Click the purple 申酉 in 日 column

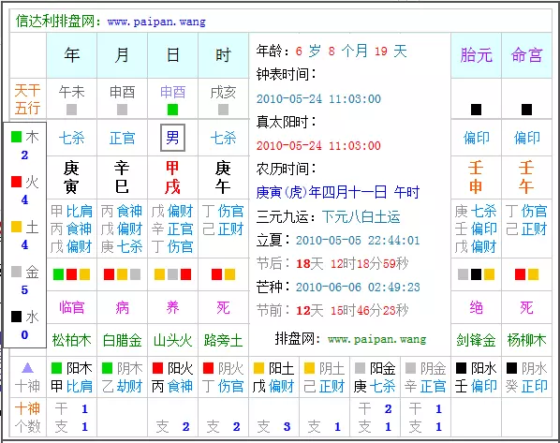(x=173, y=92)
